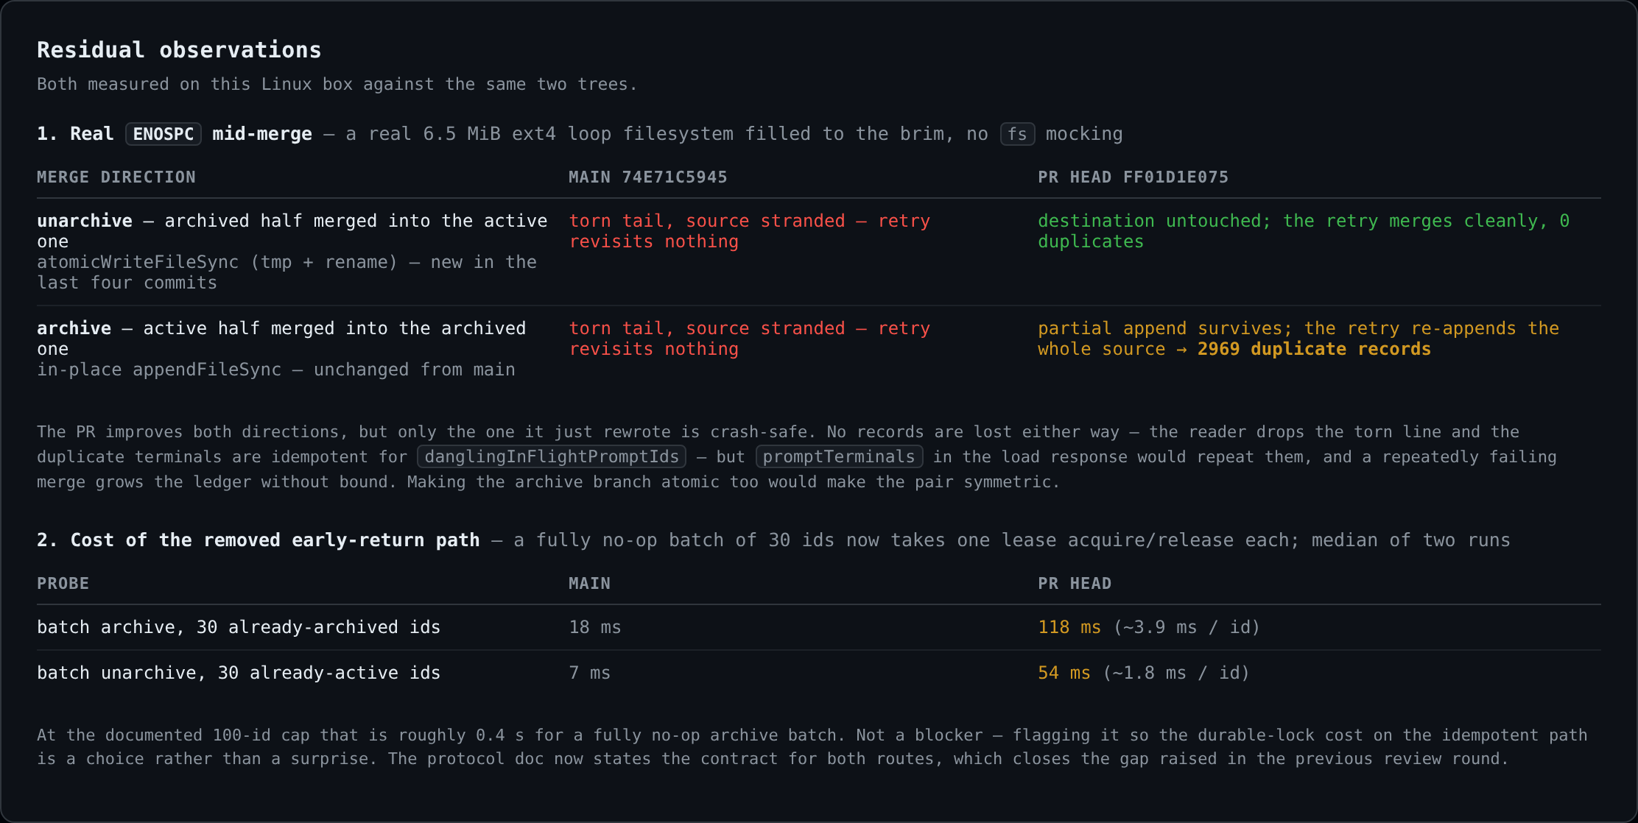Click the 18 ms main value

595,627
